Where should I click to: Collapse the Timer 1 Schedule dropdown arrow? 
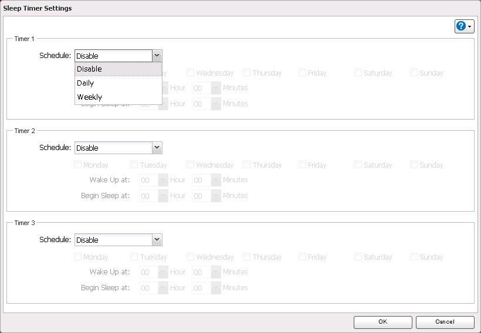[x=157, y=56]
